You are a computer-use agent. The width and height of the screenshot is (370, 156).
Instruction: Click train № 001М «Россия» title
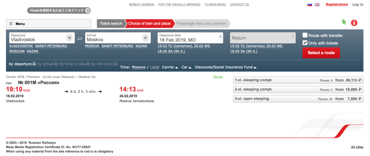pyautogui.click(x=39, y=83)
